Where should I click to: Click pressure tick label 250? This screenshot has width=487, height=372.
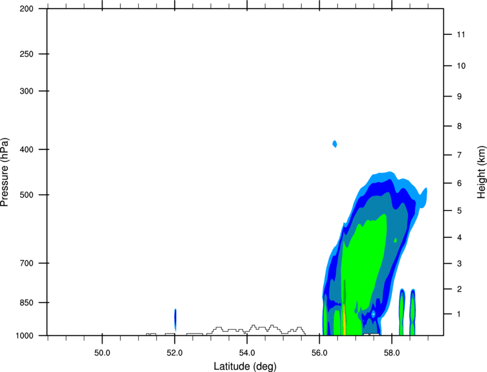tap(26, 54)
